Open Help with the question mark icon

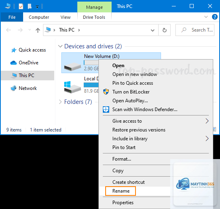point(215,17)
